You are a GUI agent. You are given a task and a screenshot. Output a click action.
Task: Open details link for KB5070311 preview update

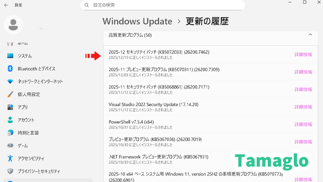303,72
